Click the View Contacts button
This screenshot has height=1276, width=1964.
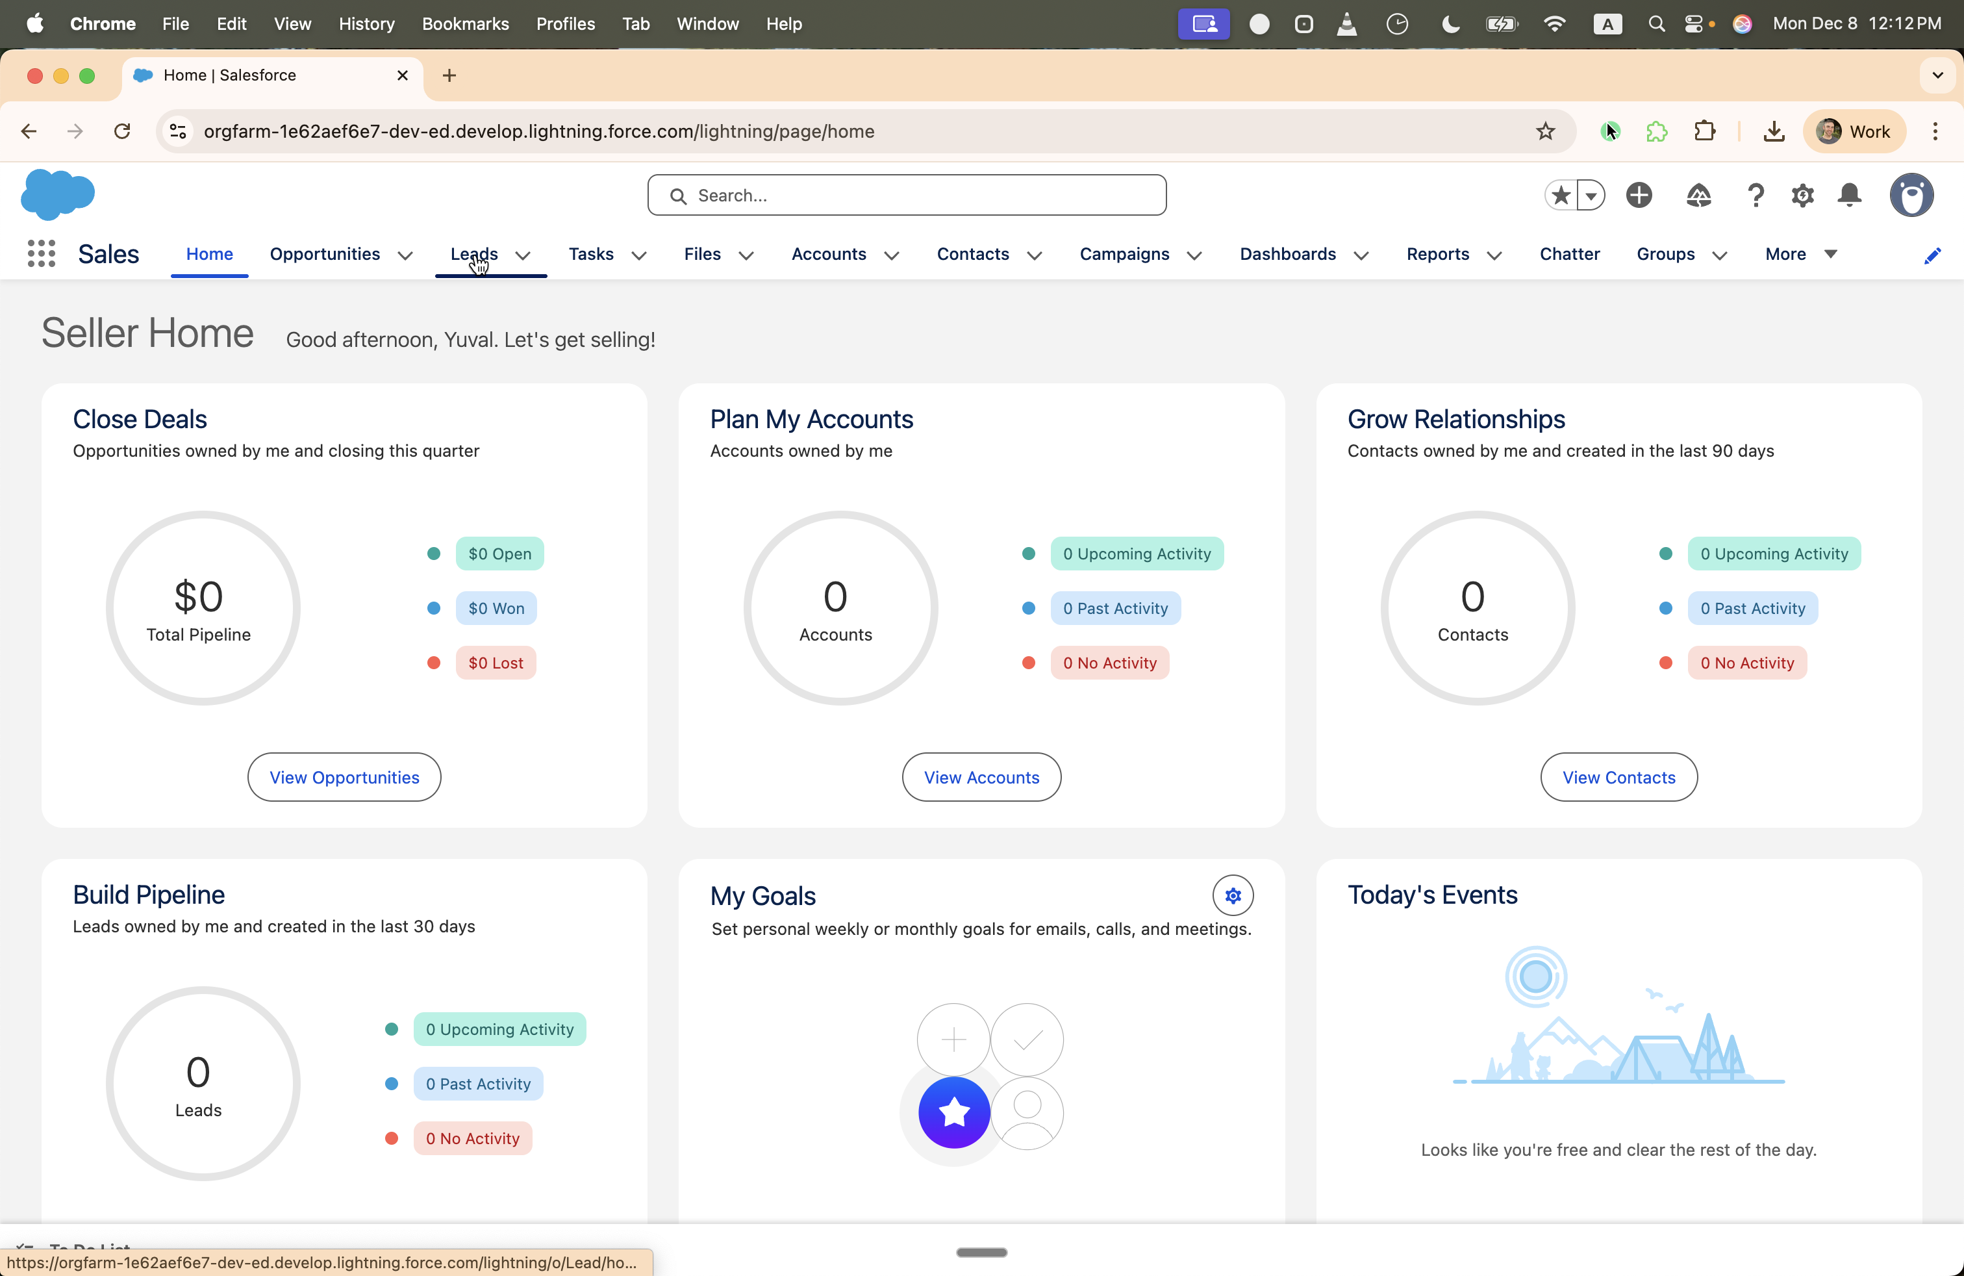pos(1618,776)
